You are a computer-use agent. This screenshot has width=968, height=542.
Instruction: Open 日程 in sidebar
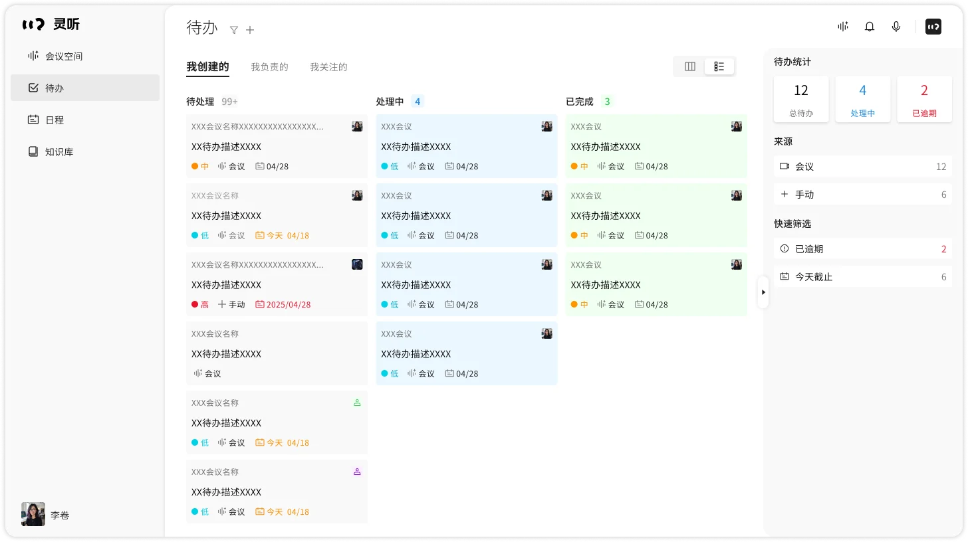point(85,120)
